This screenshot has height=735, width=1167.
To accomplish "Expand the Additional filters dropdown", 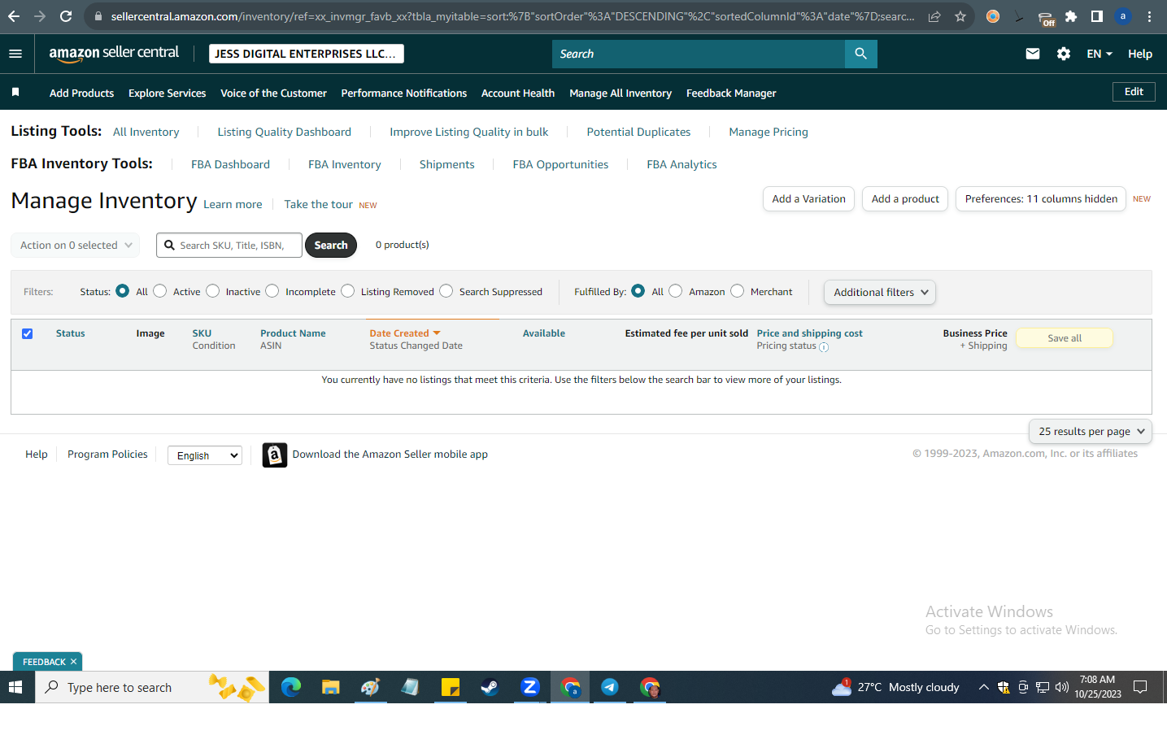I will click(880, 292).
